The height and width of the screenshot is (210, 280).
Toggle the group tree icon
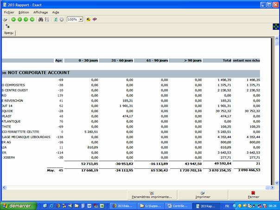7,27
